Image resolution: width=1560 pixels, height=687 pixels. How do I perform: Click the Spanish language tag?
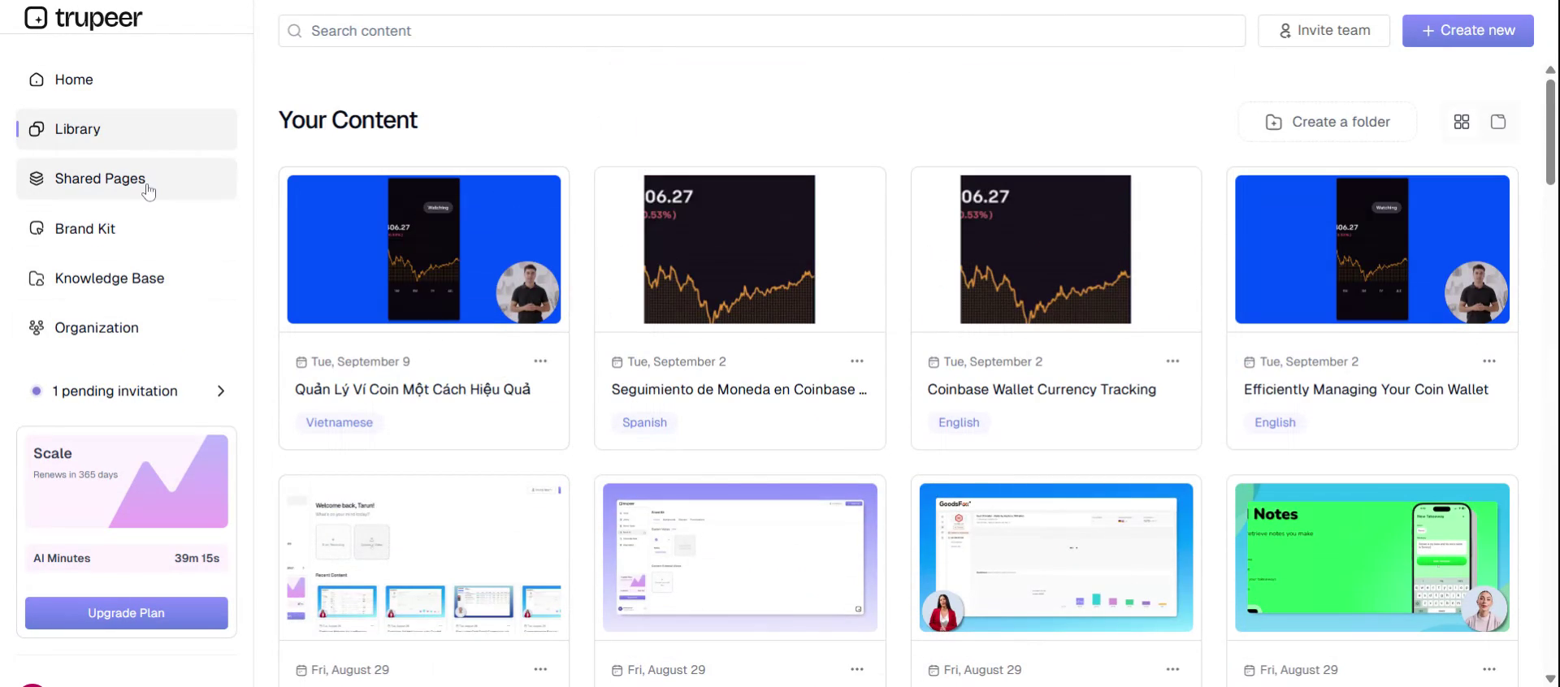[644, 423]
